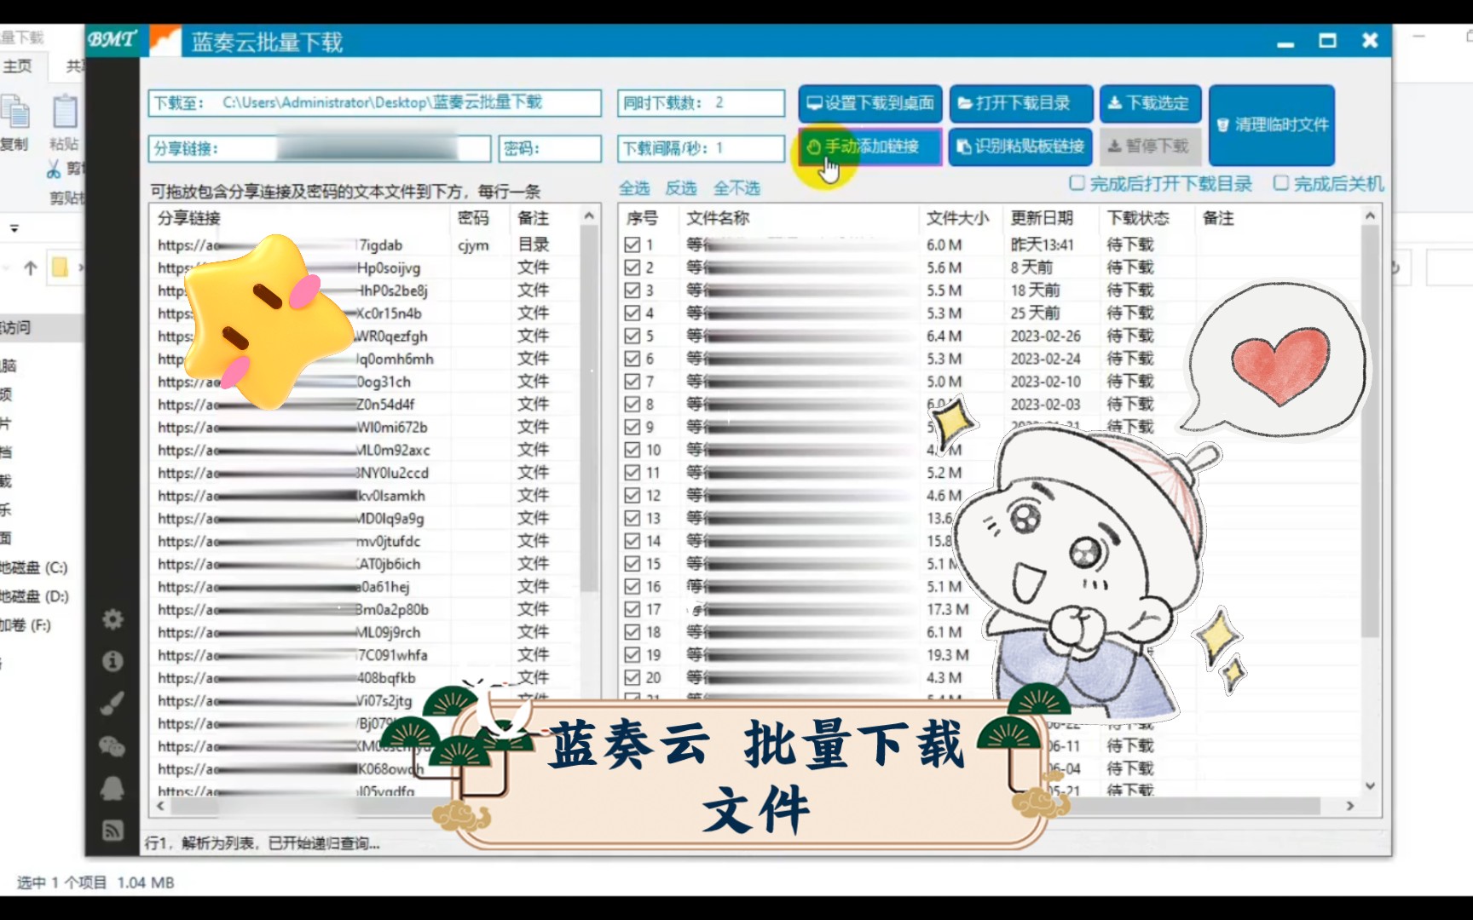Click the 密码 input field
This screenshot has height=920, width=1473.
pos(550,148)
